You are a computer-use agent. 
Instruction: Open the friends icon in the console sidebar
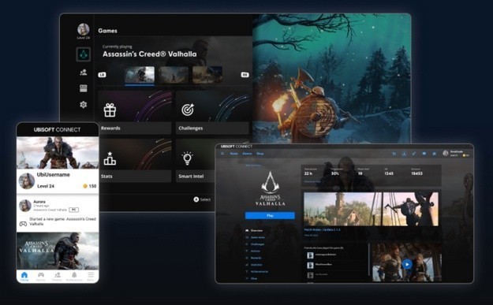[84, 73]
